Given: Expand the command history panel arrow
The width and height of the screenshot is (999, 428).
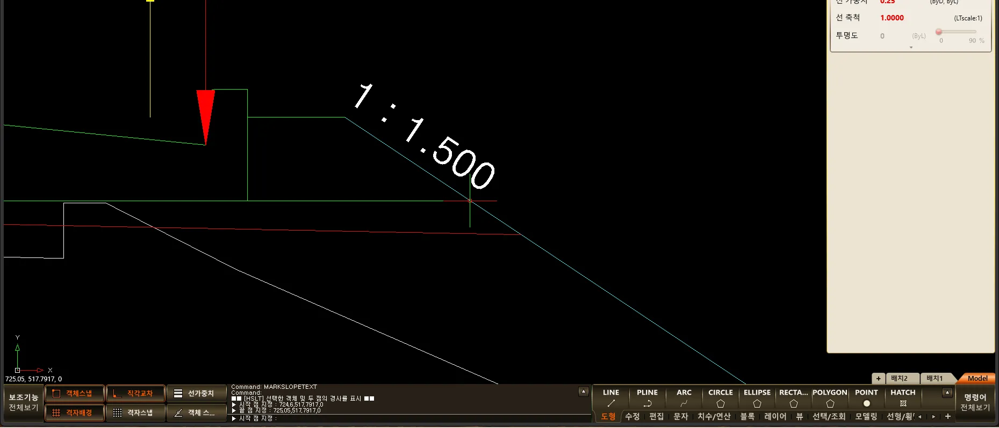Looking at the screenshot, I should (583, 392).
